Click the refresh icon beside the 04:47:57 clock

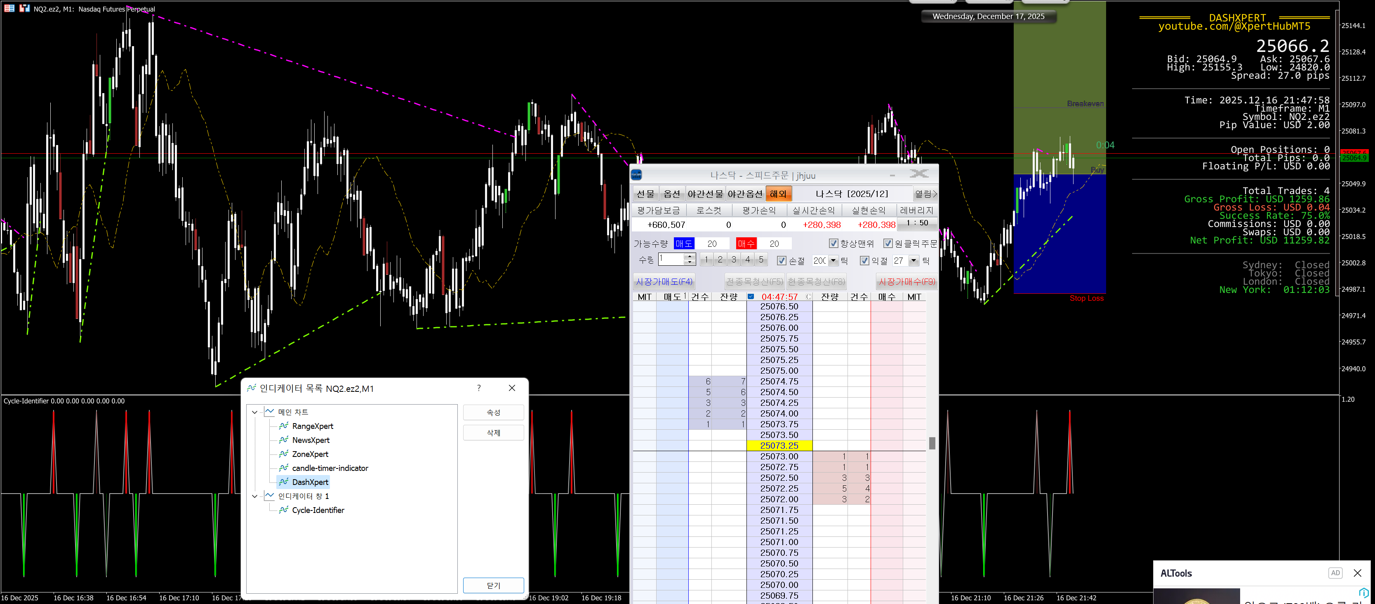click(808, 297)
